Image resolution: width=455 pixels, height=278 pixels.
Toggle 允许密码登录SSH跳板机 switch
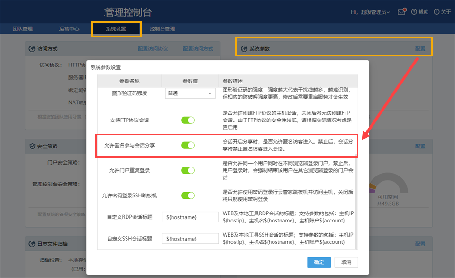coord(188,195)
